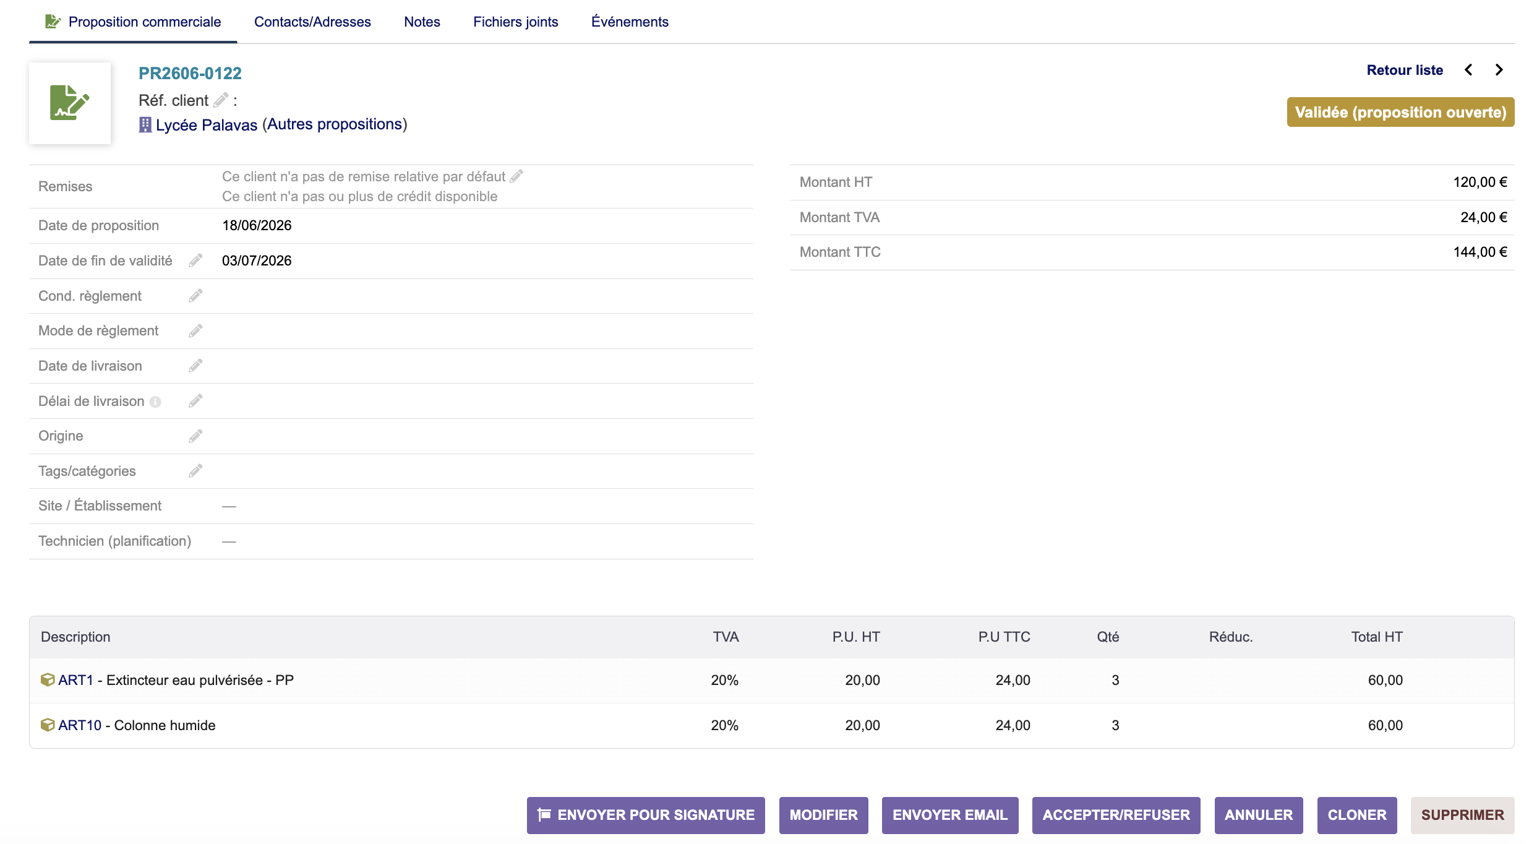
Task: Clone the proposal with CLONER
Action: tap(1357, 815)
